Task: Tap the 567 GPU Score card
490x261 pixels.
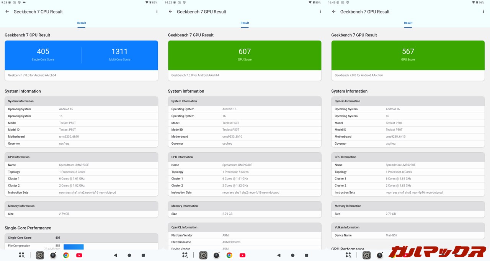Action: [x=408, y=55]
